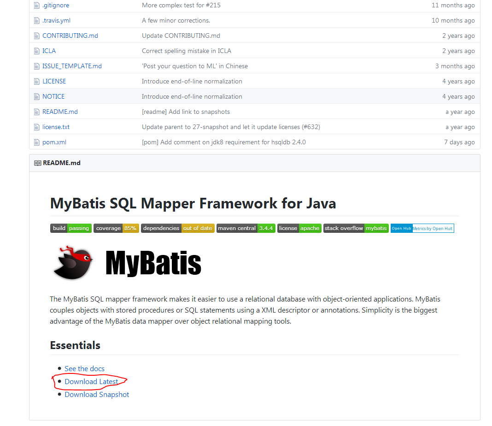Screen dimensions: 492x426
Task: Click the book icon in README.md header
Action: (38, 163)
